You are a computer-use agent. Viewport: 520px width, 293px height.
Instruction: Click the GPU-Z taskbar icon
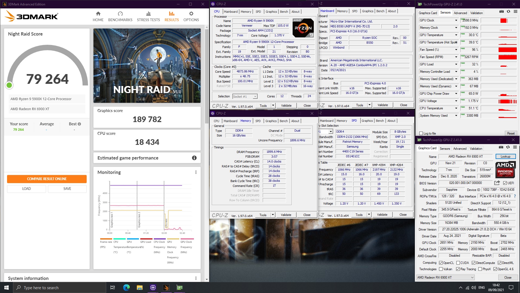coord(180,288)
